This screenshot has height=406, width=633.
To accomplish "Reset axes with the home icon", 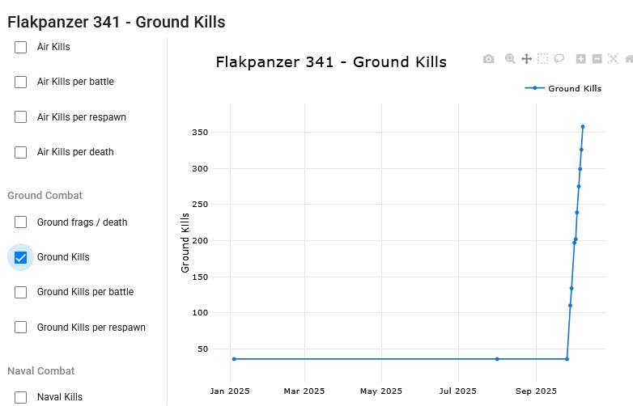I will click(x=628, y=59).
